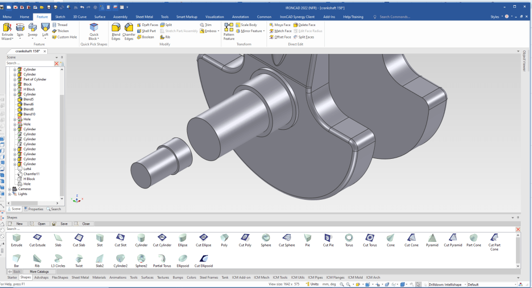Select Blend5 in the scene tree

tap(29, 99)
